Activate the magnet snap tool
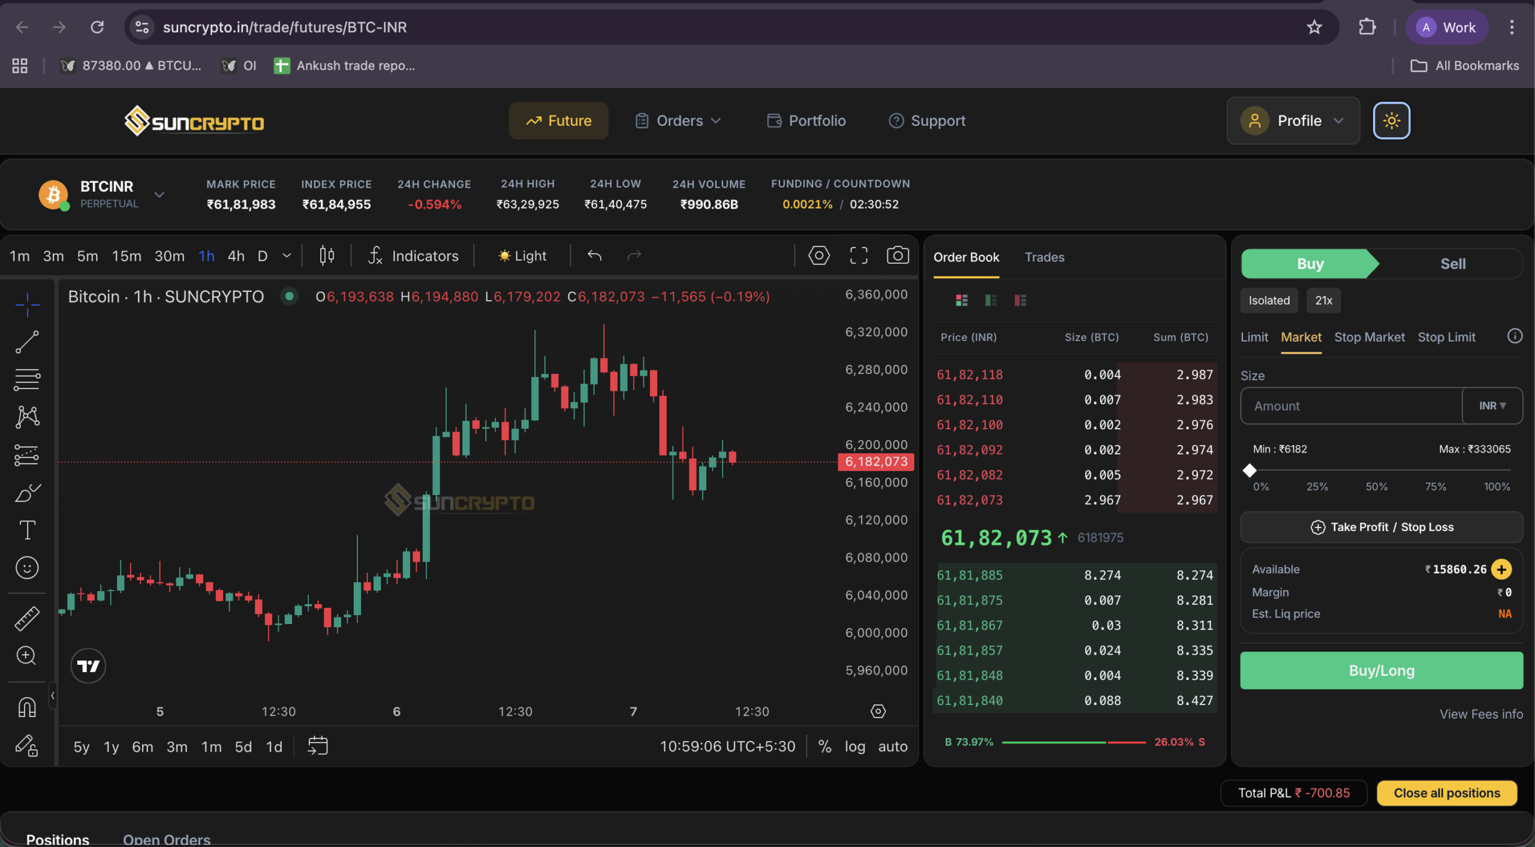 tap(27, 707)
